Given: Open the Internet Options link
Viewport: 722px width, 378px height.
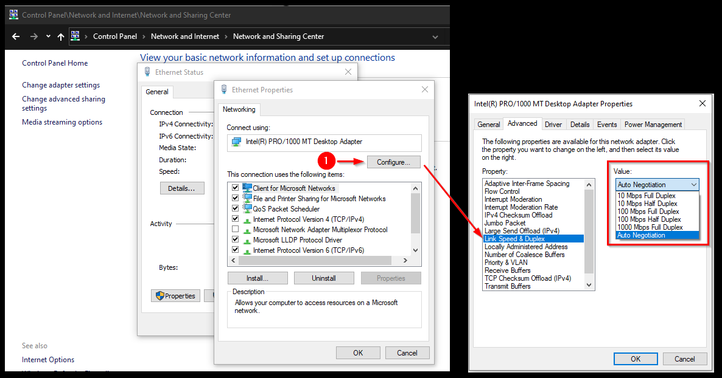Looking at the screenshot, I should (x=48, y=360).
